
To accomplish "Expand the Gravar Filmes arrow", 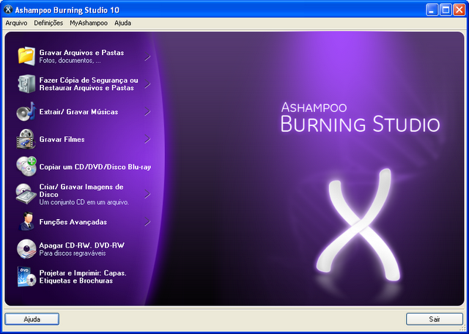I will pyautogui.click(x=147, y=139).
